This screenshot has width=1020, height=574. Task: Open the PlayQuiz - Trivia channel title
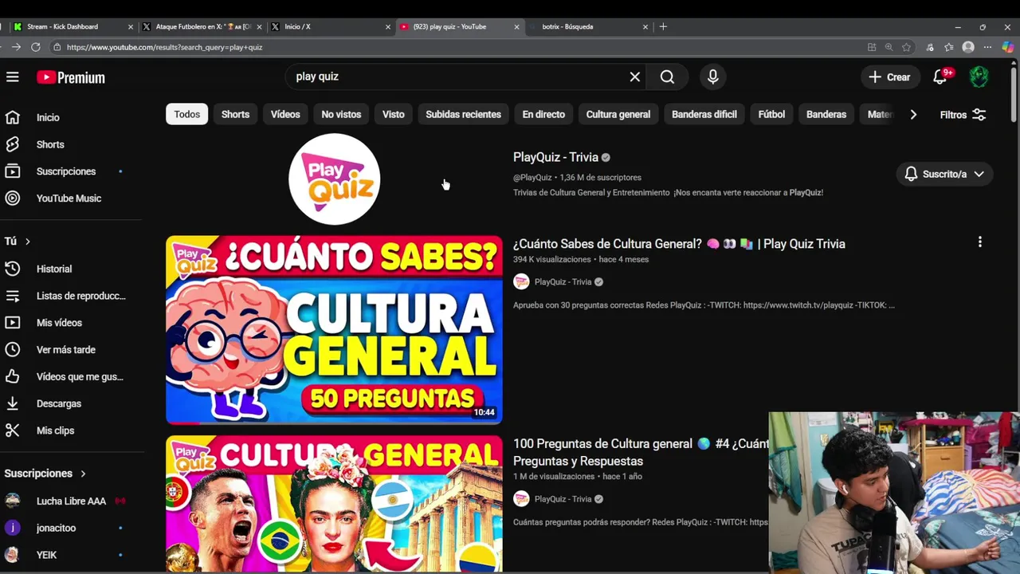tap(555, 157)
